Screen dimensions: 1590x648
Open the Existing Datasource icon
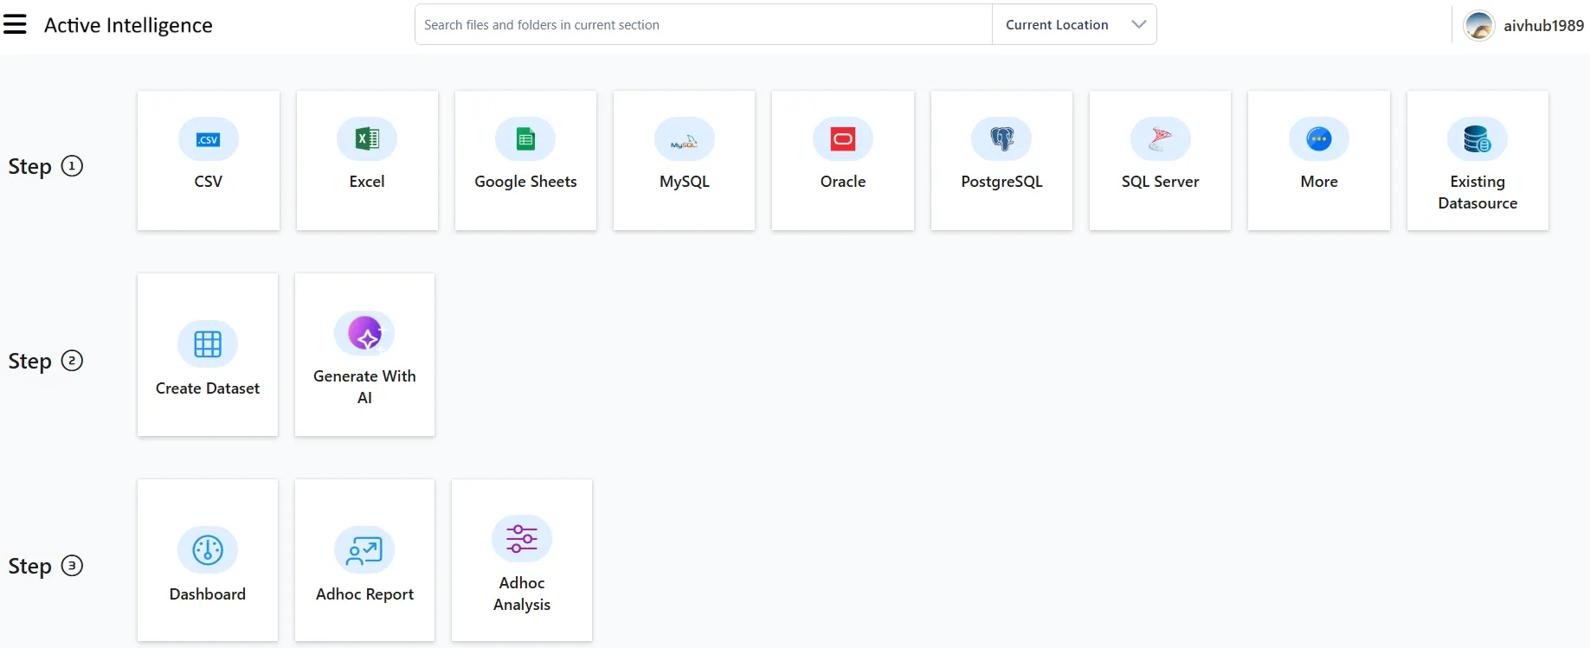(1477, 139)
